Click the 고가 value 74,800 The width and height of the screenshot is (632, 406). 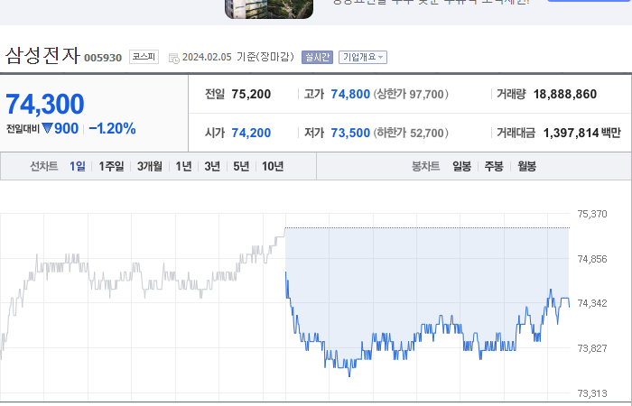point(350,94)
